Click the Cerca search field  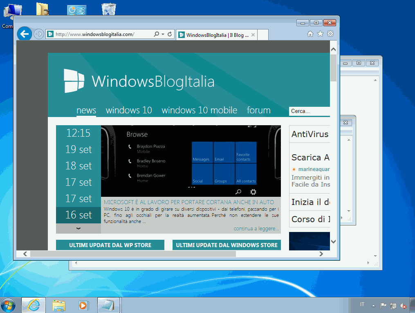pos(310,111)
